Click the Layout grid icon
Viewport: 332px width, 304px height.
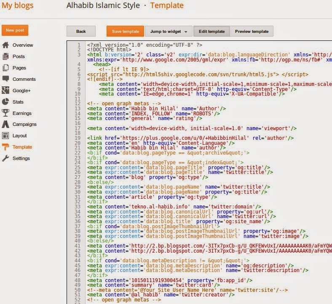5,136
